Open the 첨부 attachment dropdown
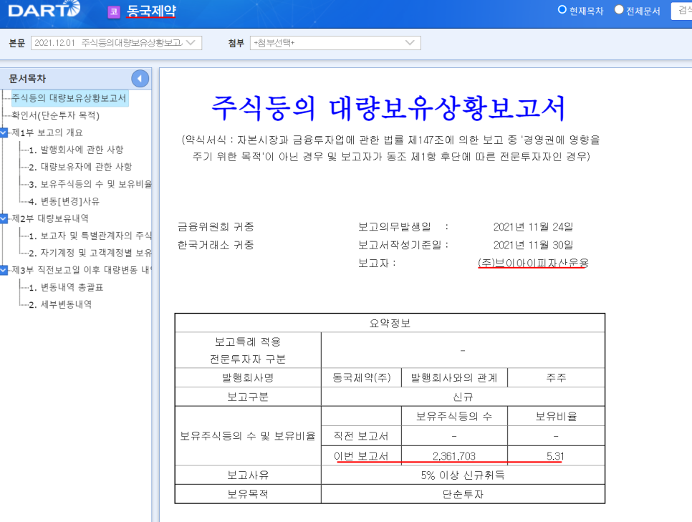The width and height of the screenshot is (692, 522). (x=335, y=43)
